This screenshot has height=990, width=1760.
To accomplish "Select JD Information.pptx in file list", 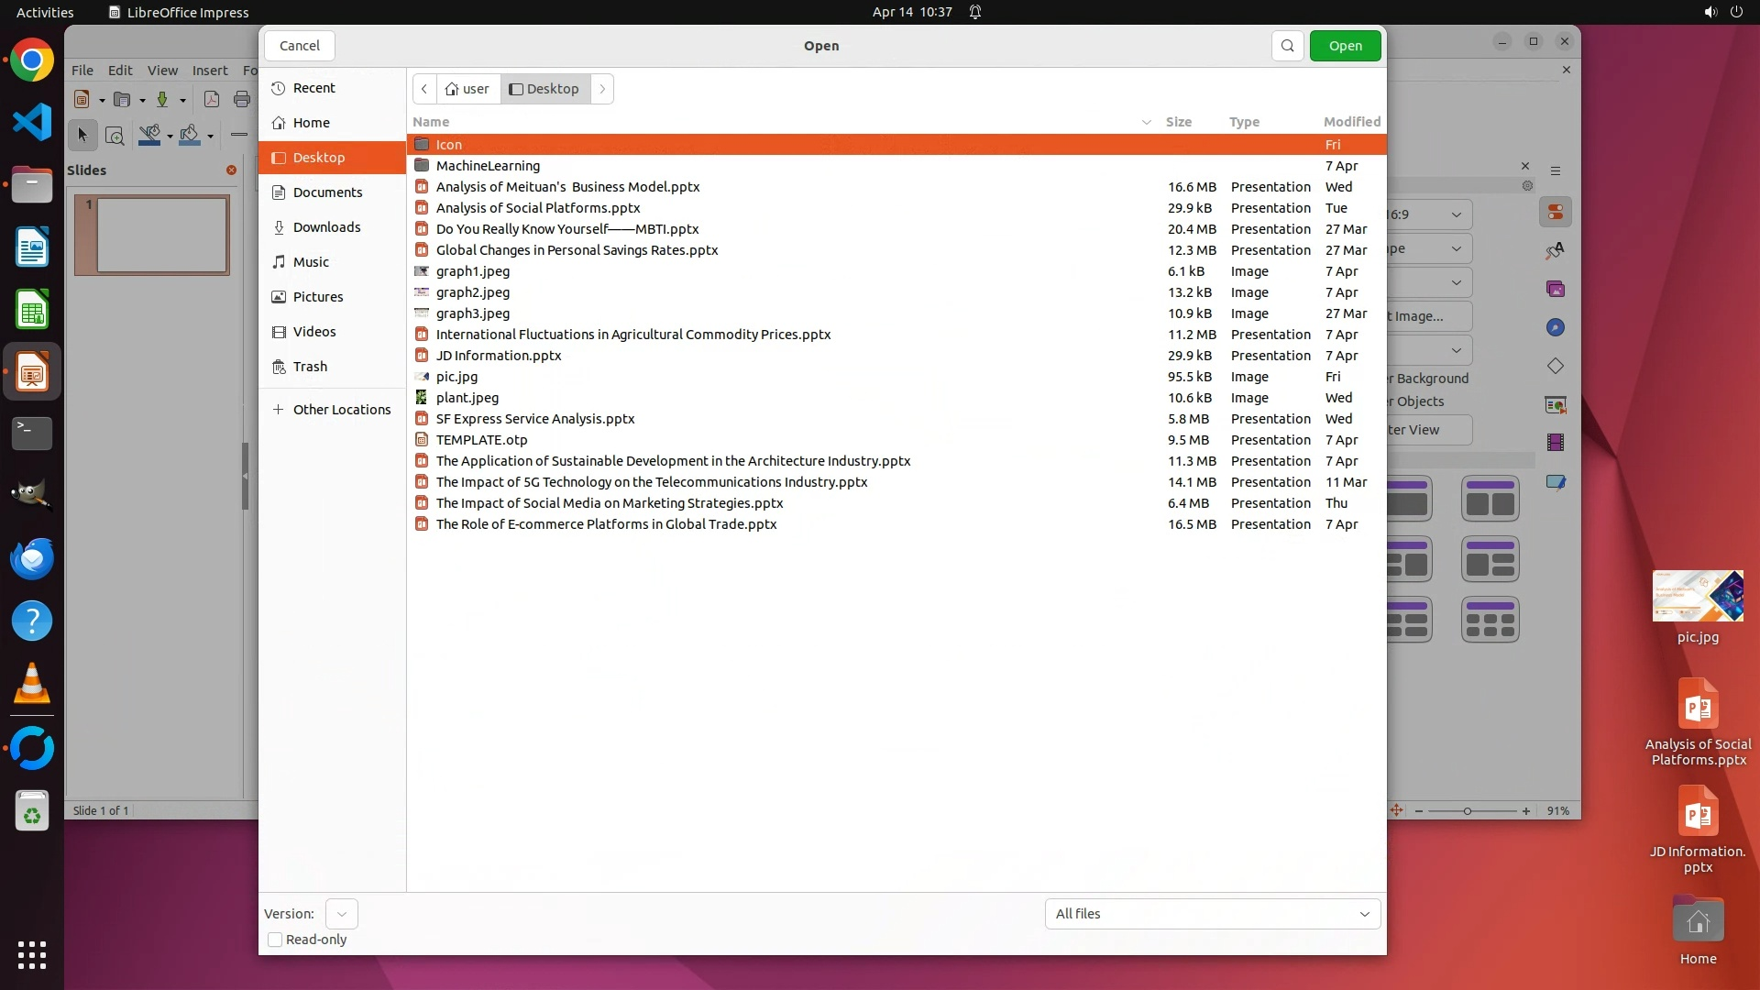I will point(499,356).
